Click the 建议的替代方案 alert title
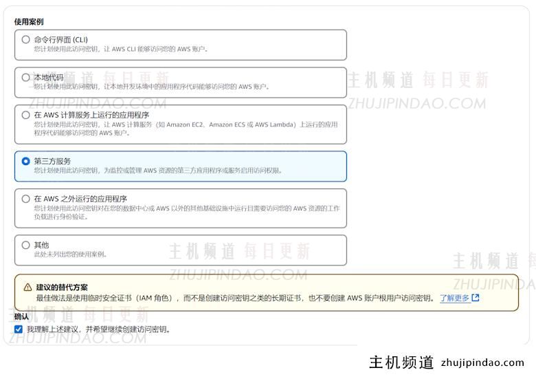 (62, 288)
